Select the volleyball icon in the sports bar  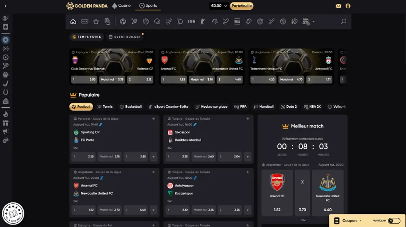[283, 22]
